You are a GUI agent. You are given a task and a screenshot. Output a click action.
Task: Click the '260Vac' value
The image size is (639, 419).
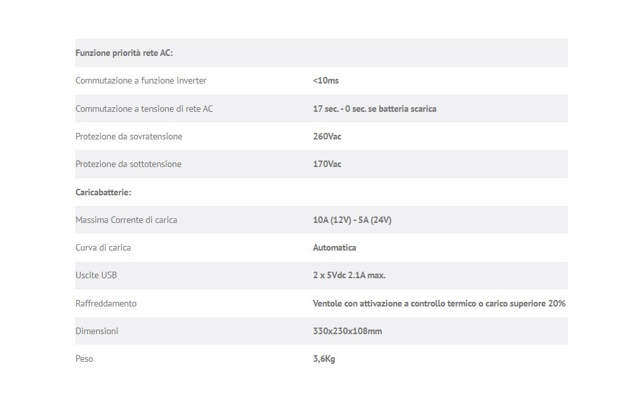pos(327,136)
